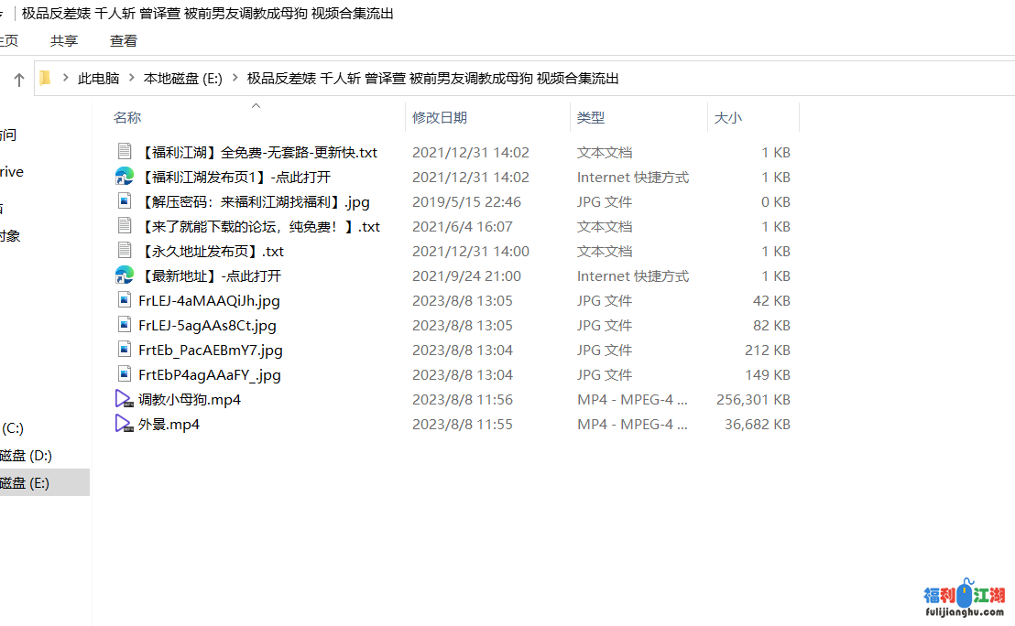
Task: Expand the chevron before 此电脑 in address bar
Action: pyautogui.click(x=66, y=79)
